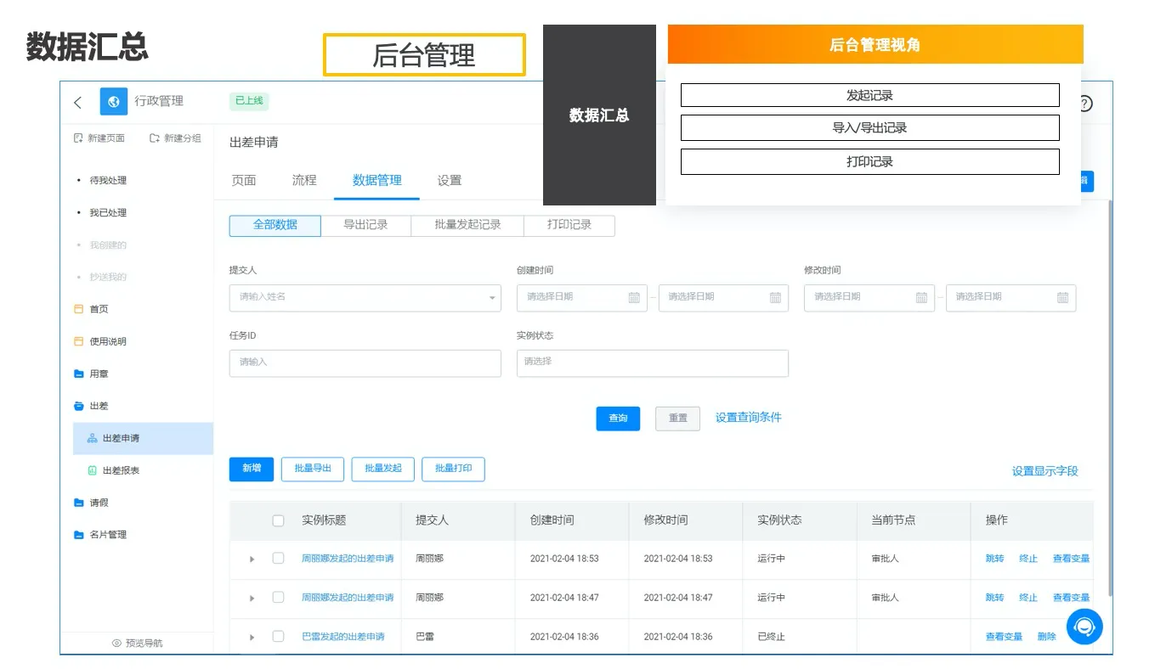Click the 新建页面 icon in sidebar

pyautogui.click(x=78, y=138)
